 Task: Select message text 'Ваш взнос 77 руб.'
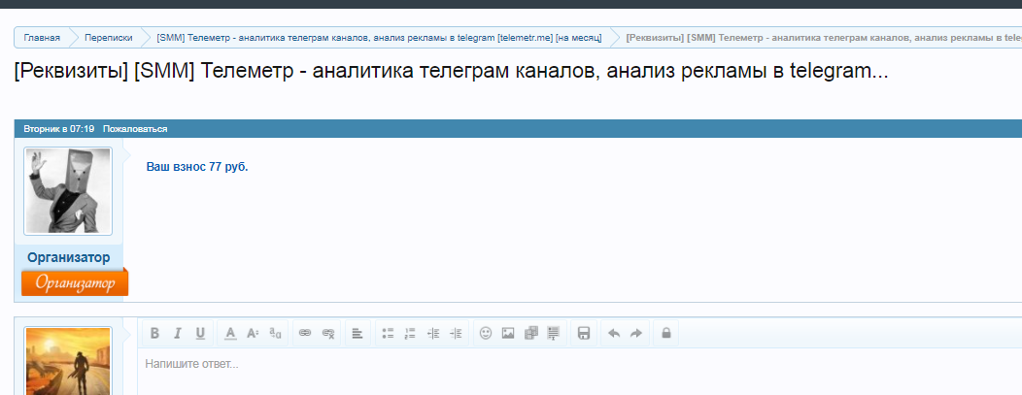(197, 167)
